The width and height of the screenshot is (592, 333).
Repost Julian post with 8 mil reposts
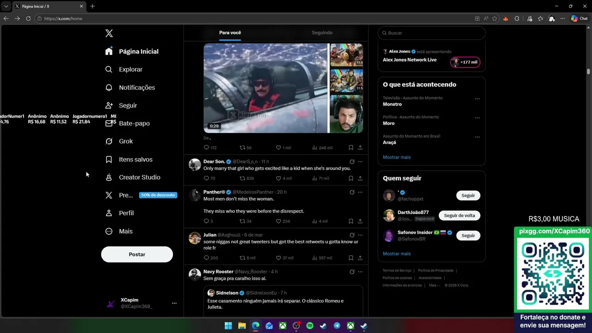point(247,258)
